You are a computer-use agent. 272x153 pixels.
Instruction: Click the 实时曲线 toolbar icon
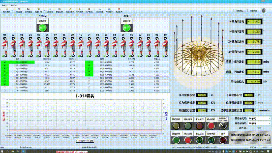28,10
